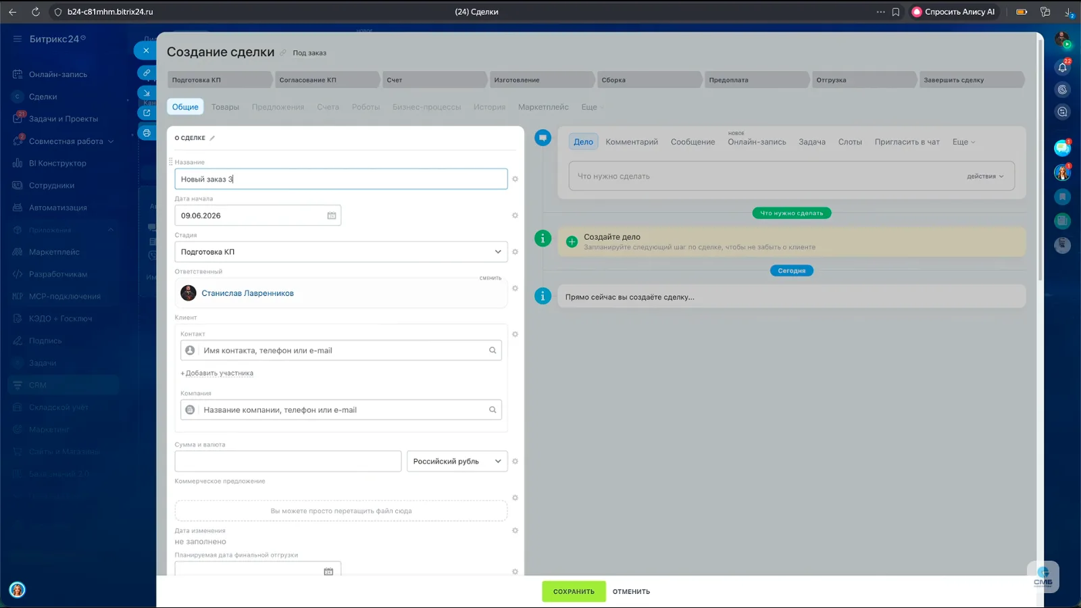
Task: Click Название компании input field
Action: coord(341,410)
